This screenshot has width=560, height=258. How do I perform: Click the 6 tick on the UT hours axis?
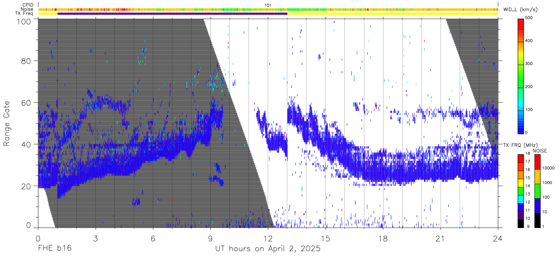[x=153, y=238]
